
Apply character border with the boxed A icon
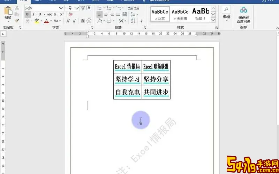click(x=89, y=8)
